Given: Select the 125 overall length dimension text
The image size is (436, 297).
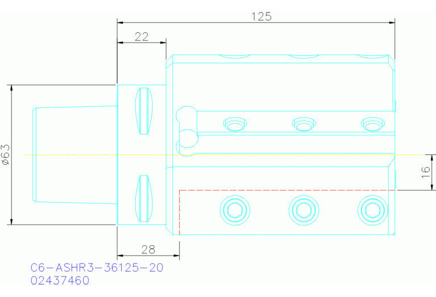Looking at the screenshot, I should pos(261,16).
